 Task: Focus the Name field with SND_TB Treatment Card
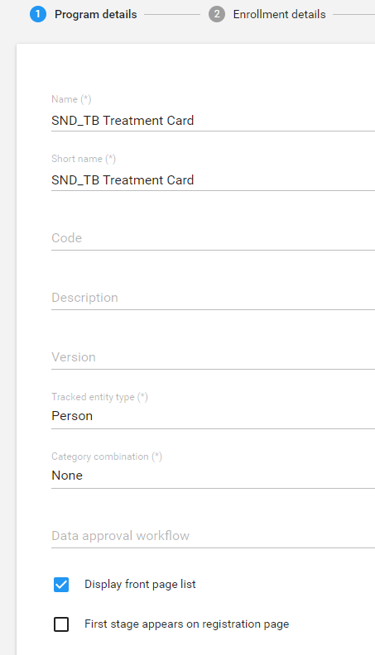click(x=214, y=121)
